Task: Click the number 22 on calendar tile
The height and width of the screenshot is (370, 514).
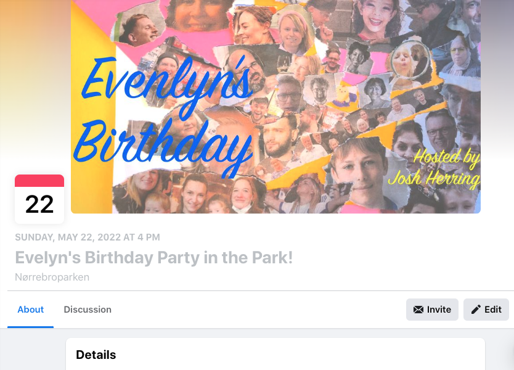Action: coord(39,204)
